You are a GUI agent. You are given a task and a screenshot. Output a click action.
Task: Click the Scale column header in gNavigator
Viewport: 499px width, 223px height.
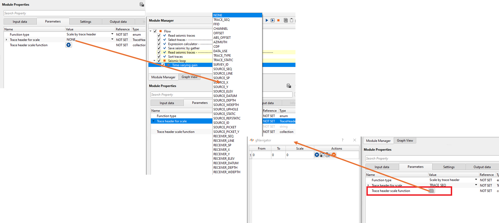point(300,148)
